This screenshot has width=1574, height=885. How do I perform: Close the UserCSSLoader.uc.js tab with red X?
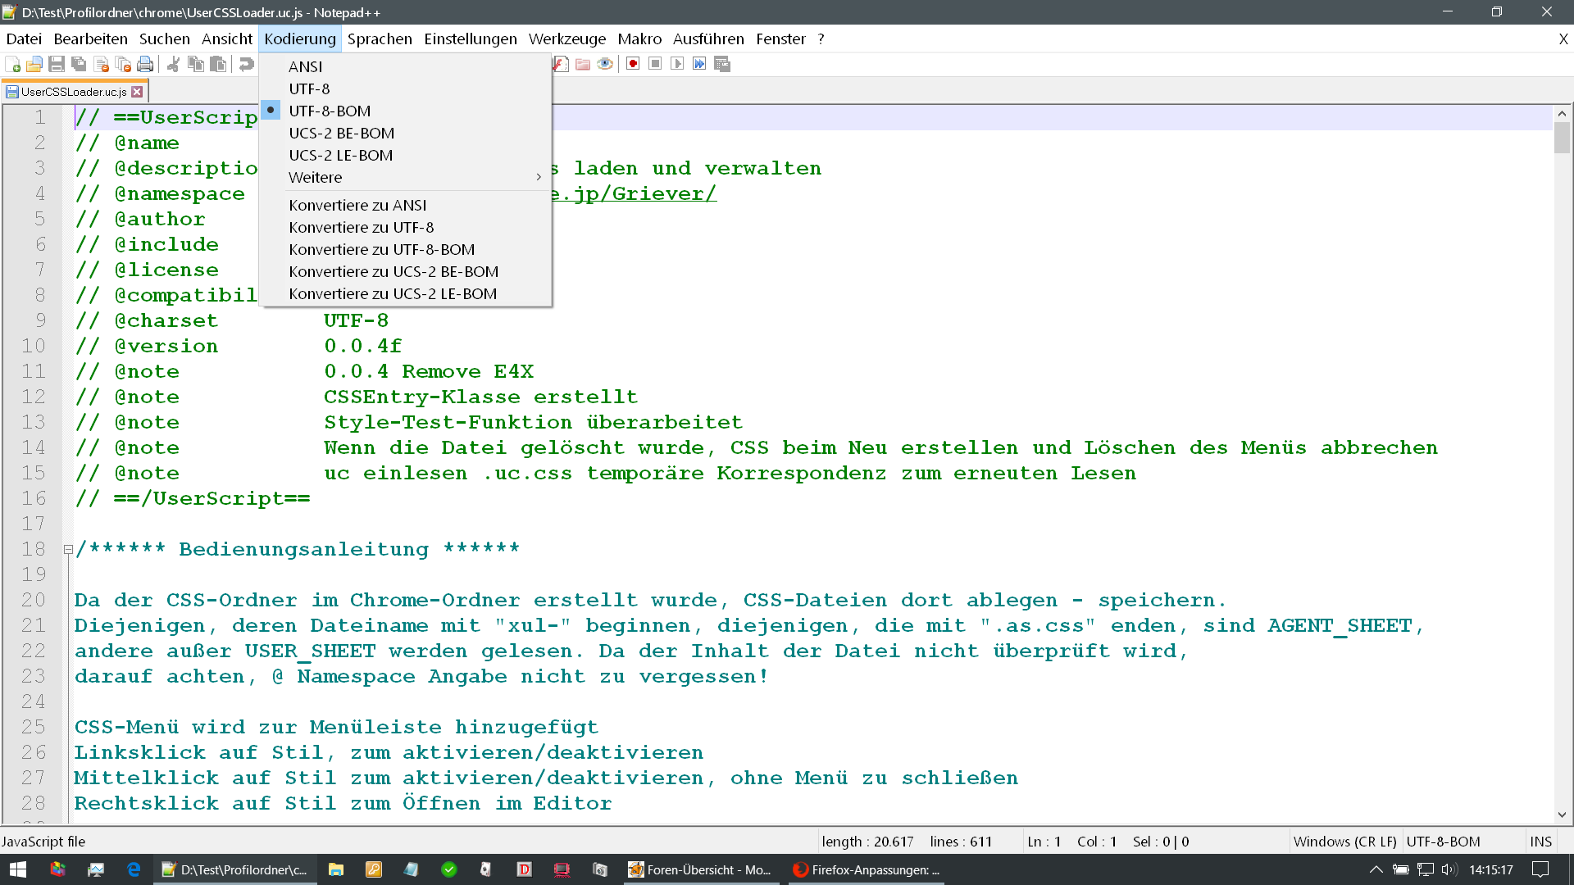[138, 92]
